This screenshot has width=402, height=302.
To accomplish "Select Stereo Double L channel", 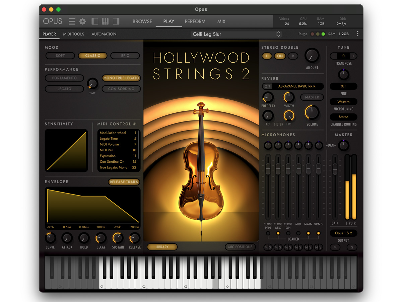I will (267, 56).
